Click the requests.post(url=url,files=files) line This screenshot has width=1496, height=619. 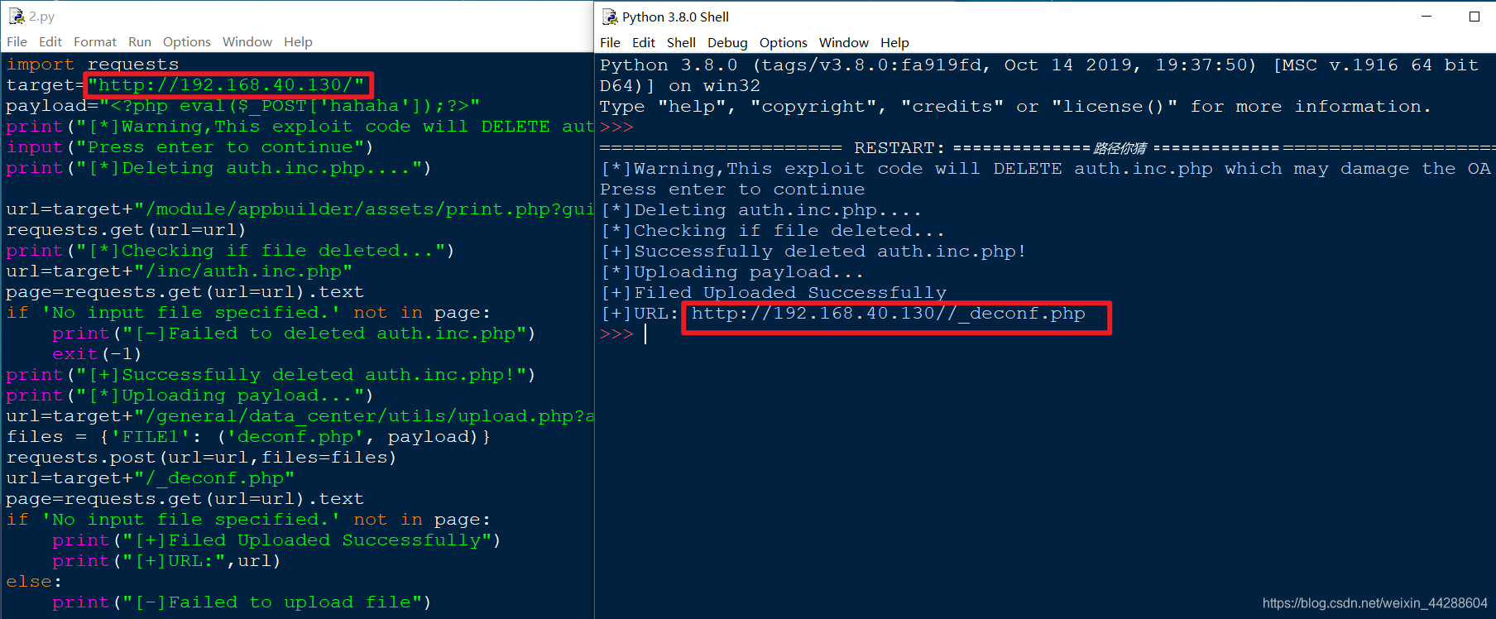[x=201, y=457]
